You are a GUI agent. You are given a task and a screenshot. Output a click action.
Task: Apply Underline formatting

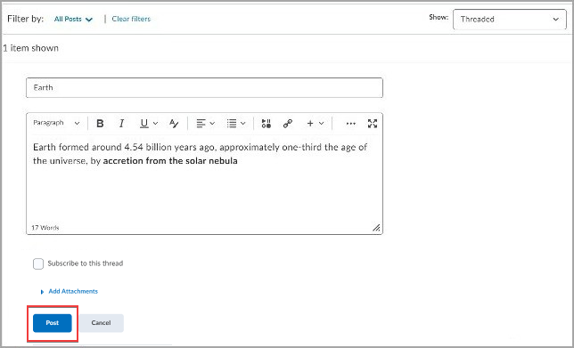coord(144,124)
